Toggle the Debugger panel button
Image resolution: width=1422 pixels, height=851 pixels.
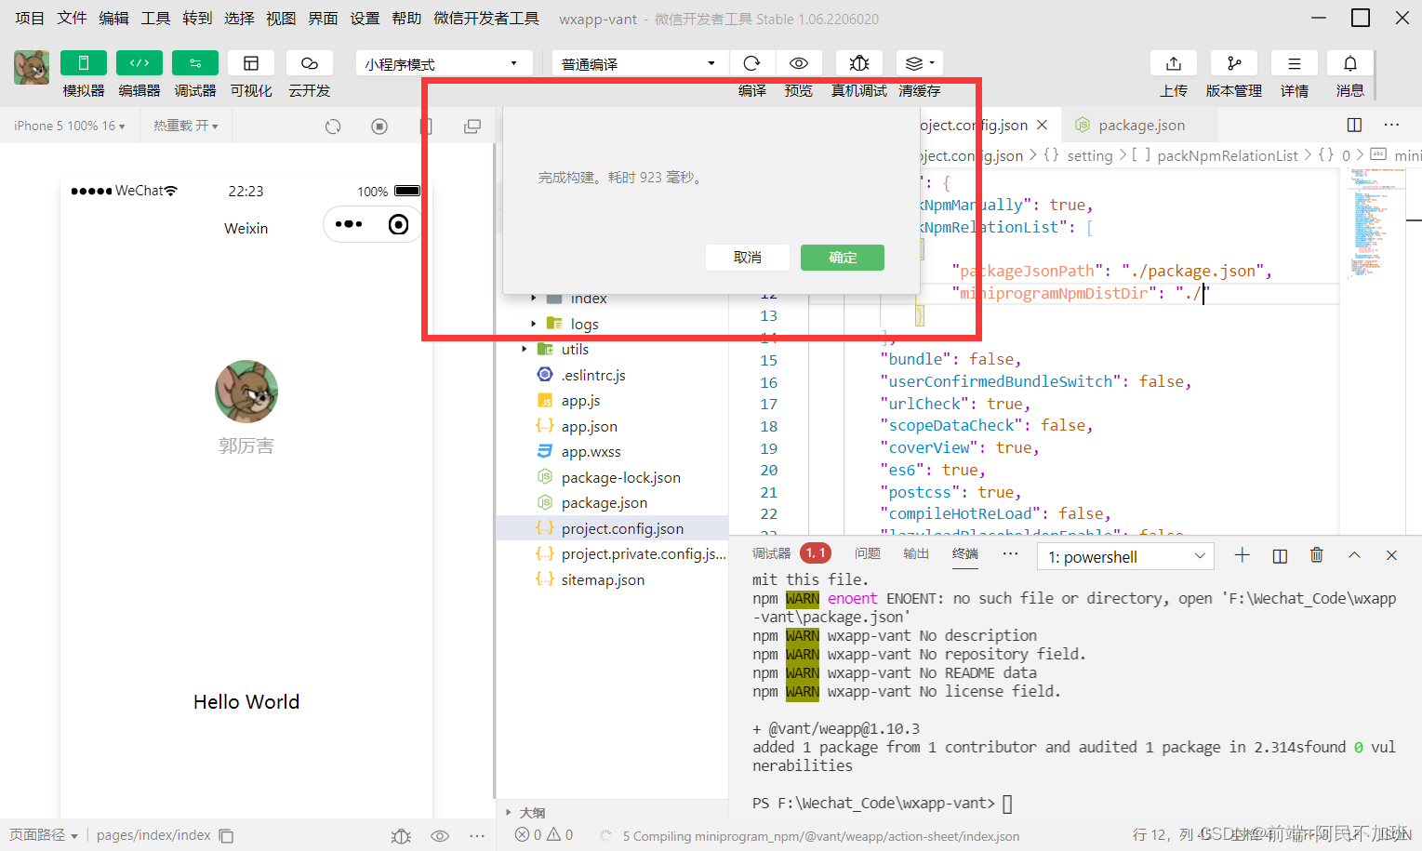tap(195, 62)
